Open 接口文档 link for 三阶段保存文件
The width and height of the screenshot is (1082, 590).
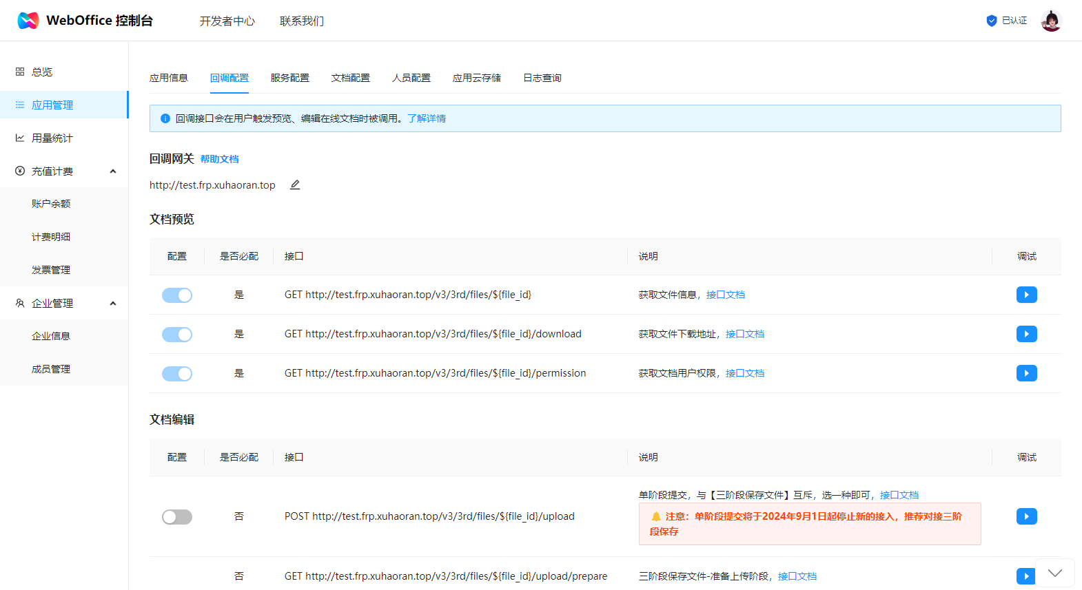coord(797,576)
